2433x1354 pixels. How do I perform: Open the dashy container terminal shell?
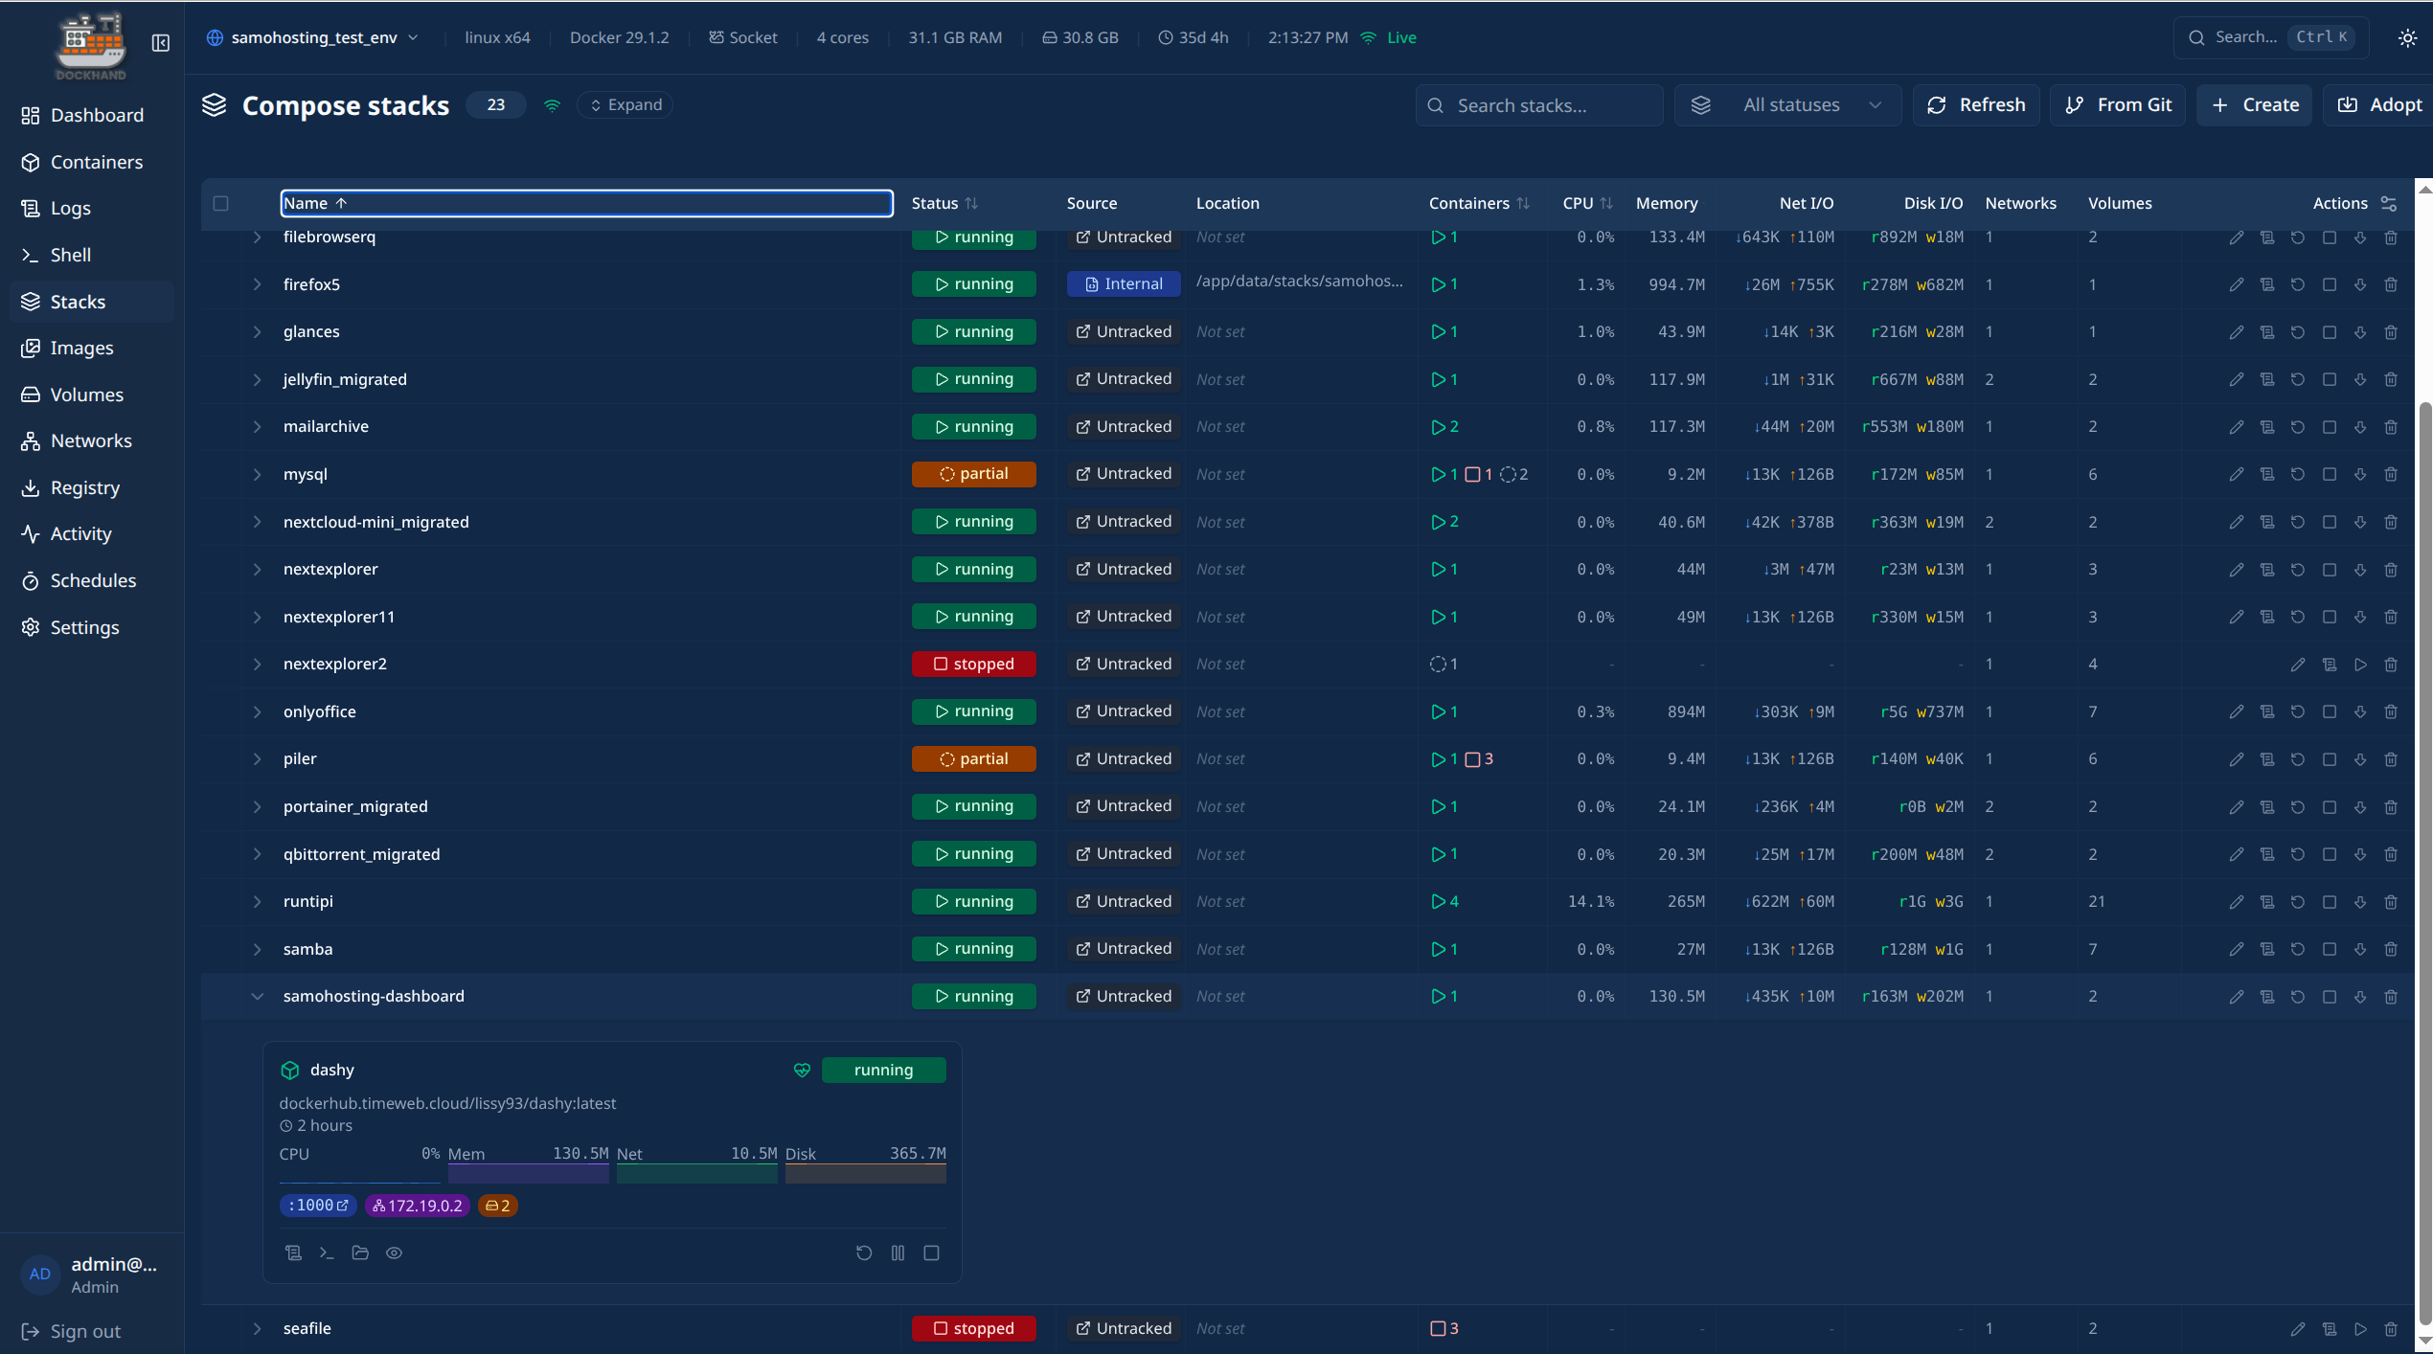(x=327, y=1252)
